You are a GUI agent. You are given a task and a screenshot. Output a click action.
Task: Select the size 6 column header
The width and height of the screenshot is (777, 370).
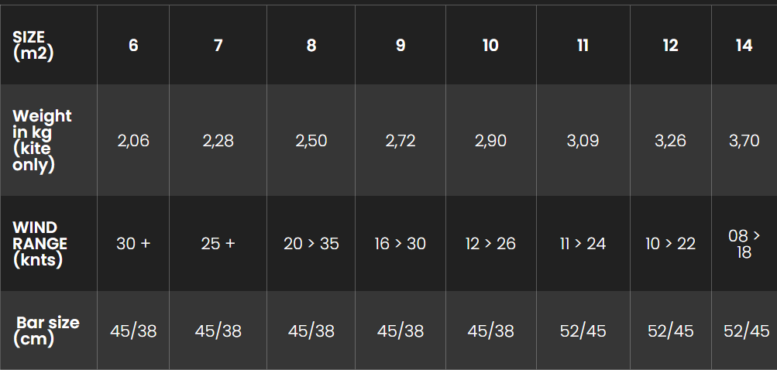point(133,46)
